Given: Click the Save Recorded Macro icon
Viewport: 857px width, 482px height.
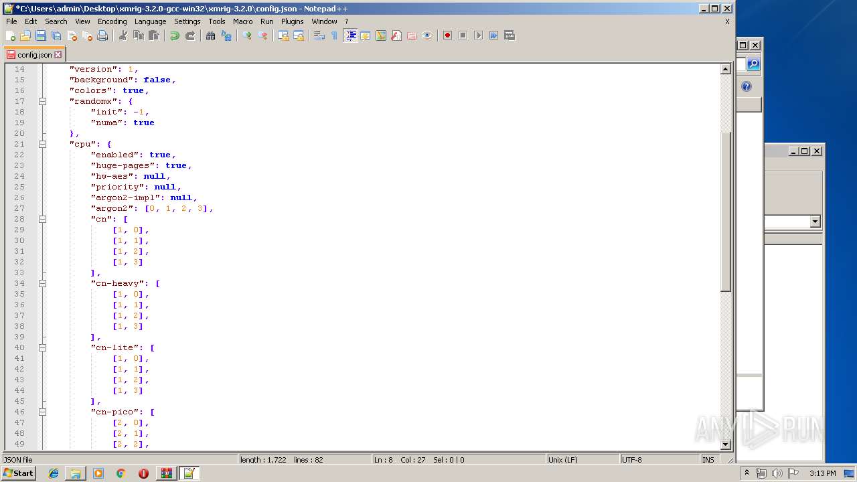Looking at the screenshot, I should point(510,35).
